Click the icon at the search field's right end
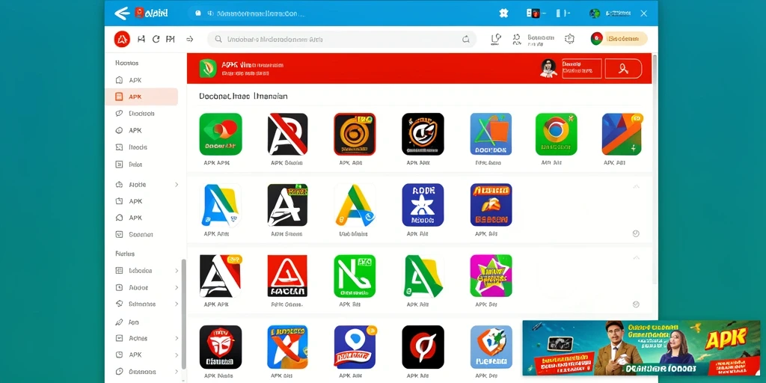Viewport: 766px width, 383px height. 465,40
